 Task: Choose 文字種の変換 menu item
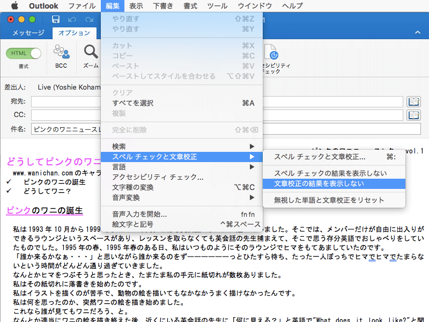click(182, 187)
